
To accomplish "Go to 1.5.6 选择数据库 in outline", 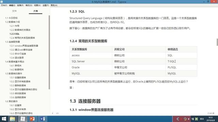I will click(18, 97).
